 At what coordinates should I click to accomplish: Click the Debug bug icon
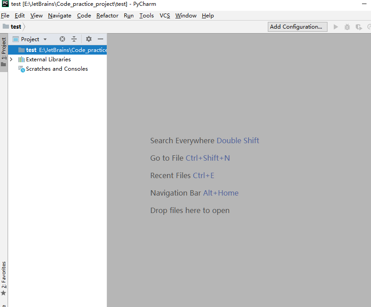coord(347,27)
